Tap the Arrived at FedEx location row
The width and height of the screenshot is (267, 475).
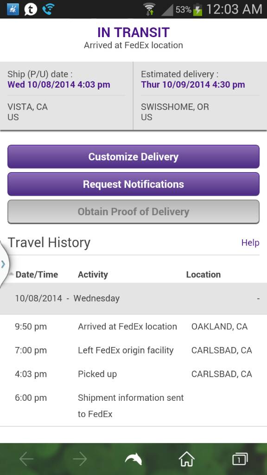tap(133, 327)
